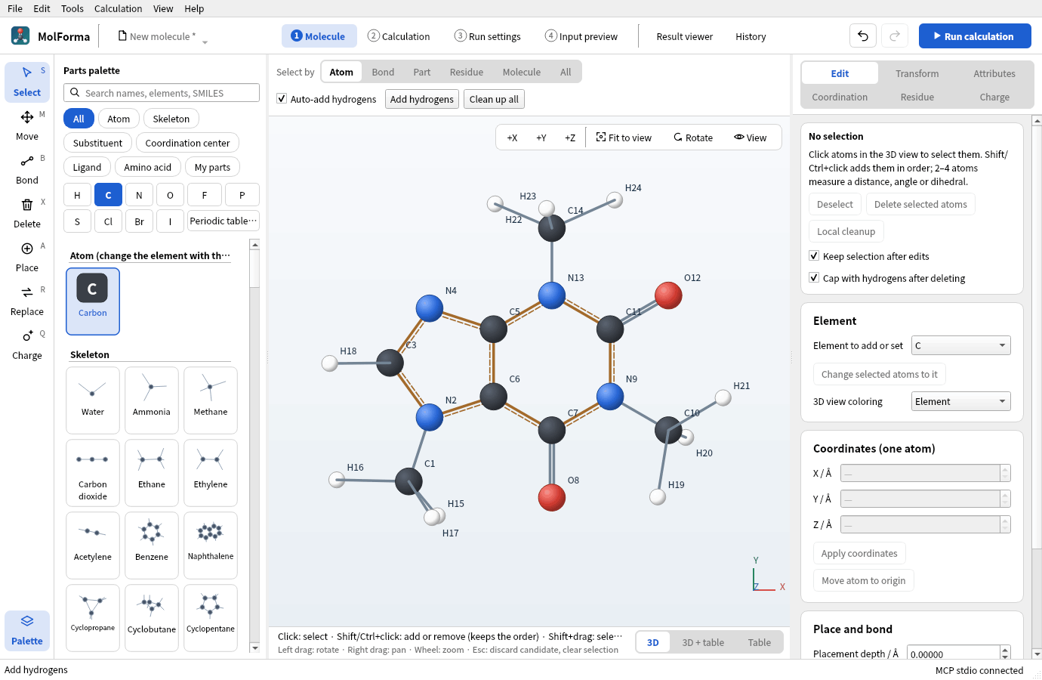Choose the Charge tool
The image size is (1042, 680).
(27, 345)
